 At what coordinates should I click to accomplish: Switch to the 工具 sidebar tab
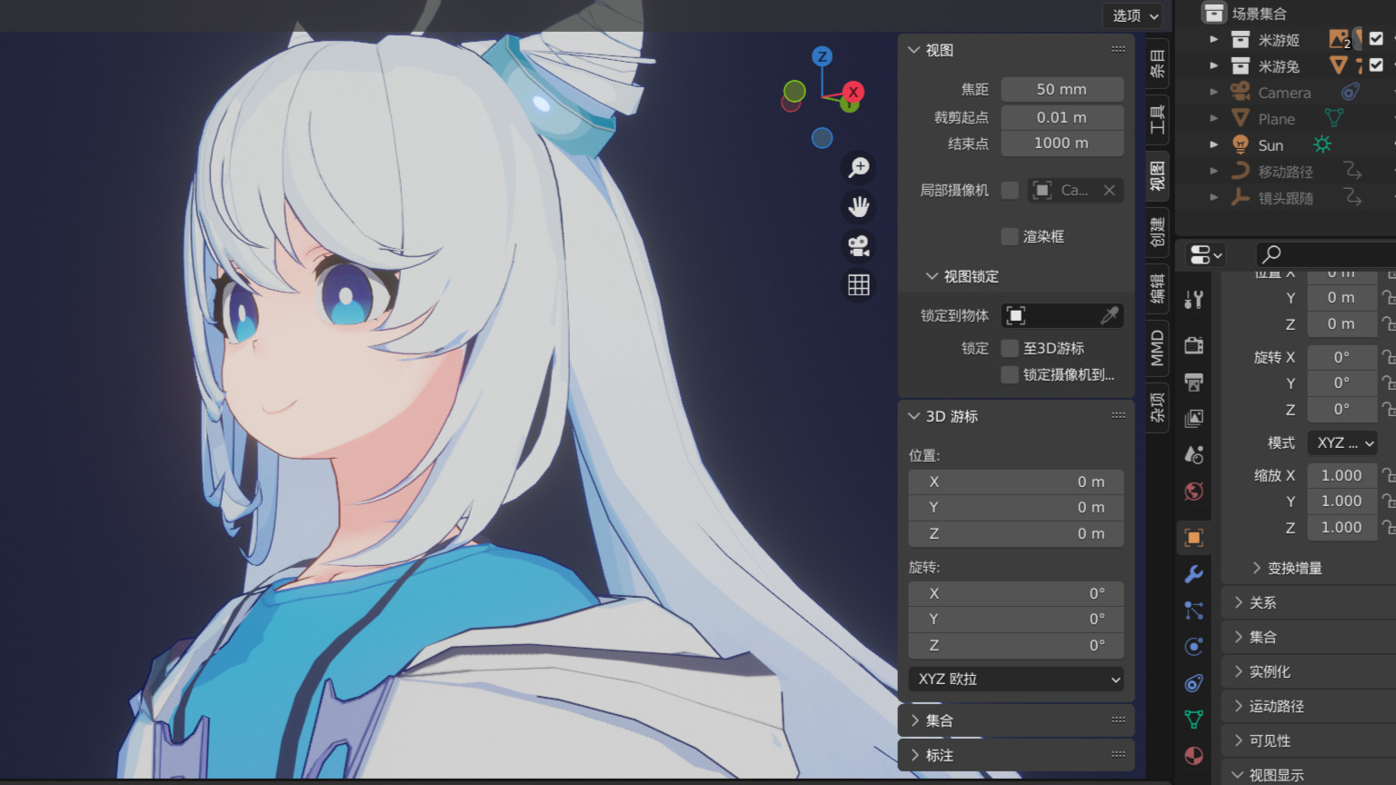point(1157,119)
